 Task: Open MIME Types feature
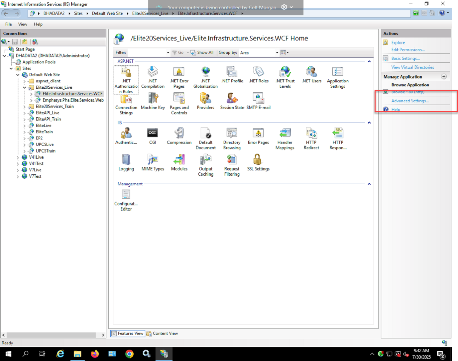pos(153,163)
